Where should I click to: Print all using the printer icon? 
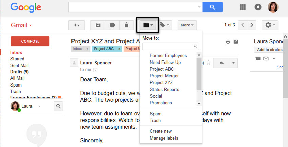pos(228,42)
